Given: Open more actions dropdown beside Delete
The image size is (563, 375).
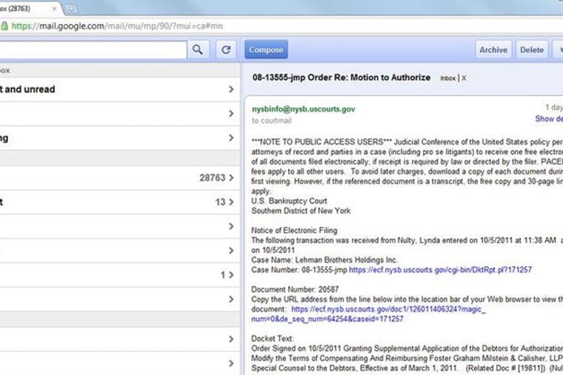Looking at the screenshot, I should [x=557, y=50].
